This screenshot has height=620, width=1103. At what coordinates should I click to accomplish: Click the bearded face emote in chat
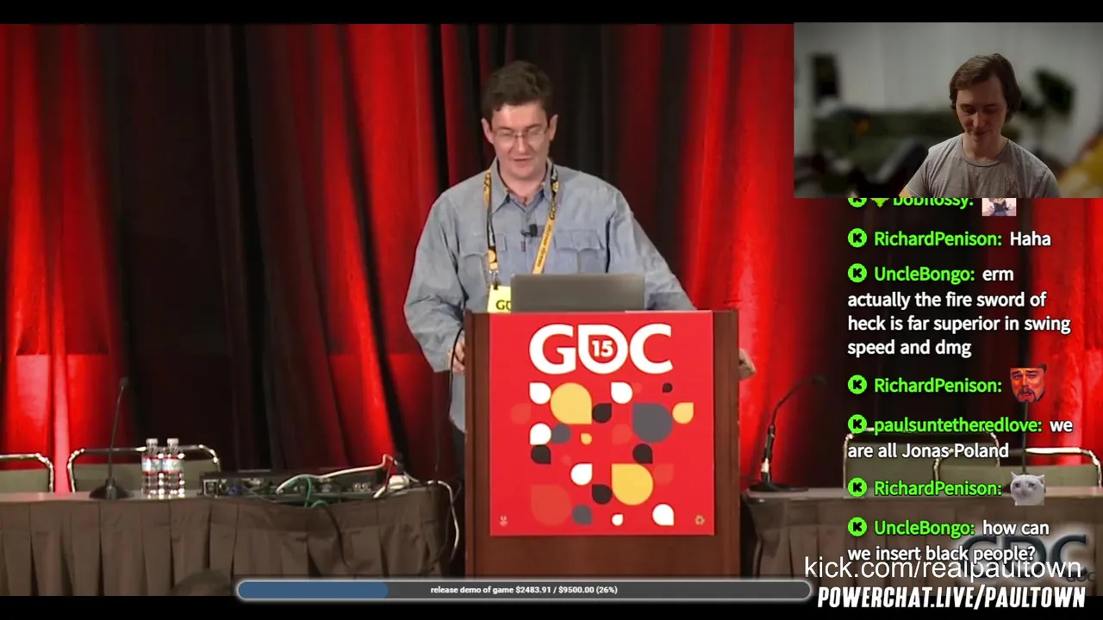[x=1027, y=383]
